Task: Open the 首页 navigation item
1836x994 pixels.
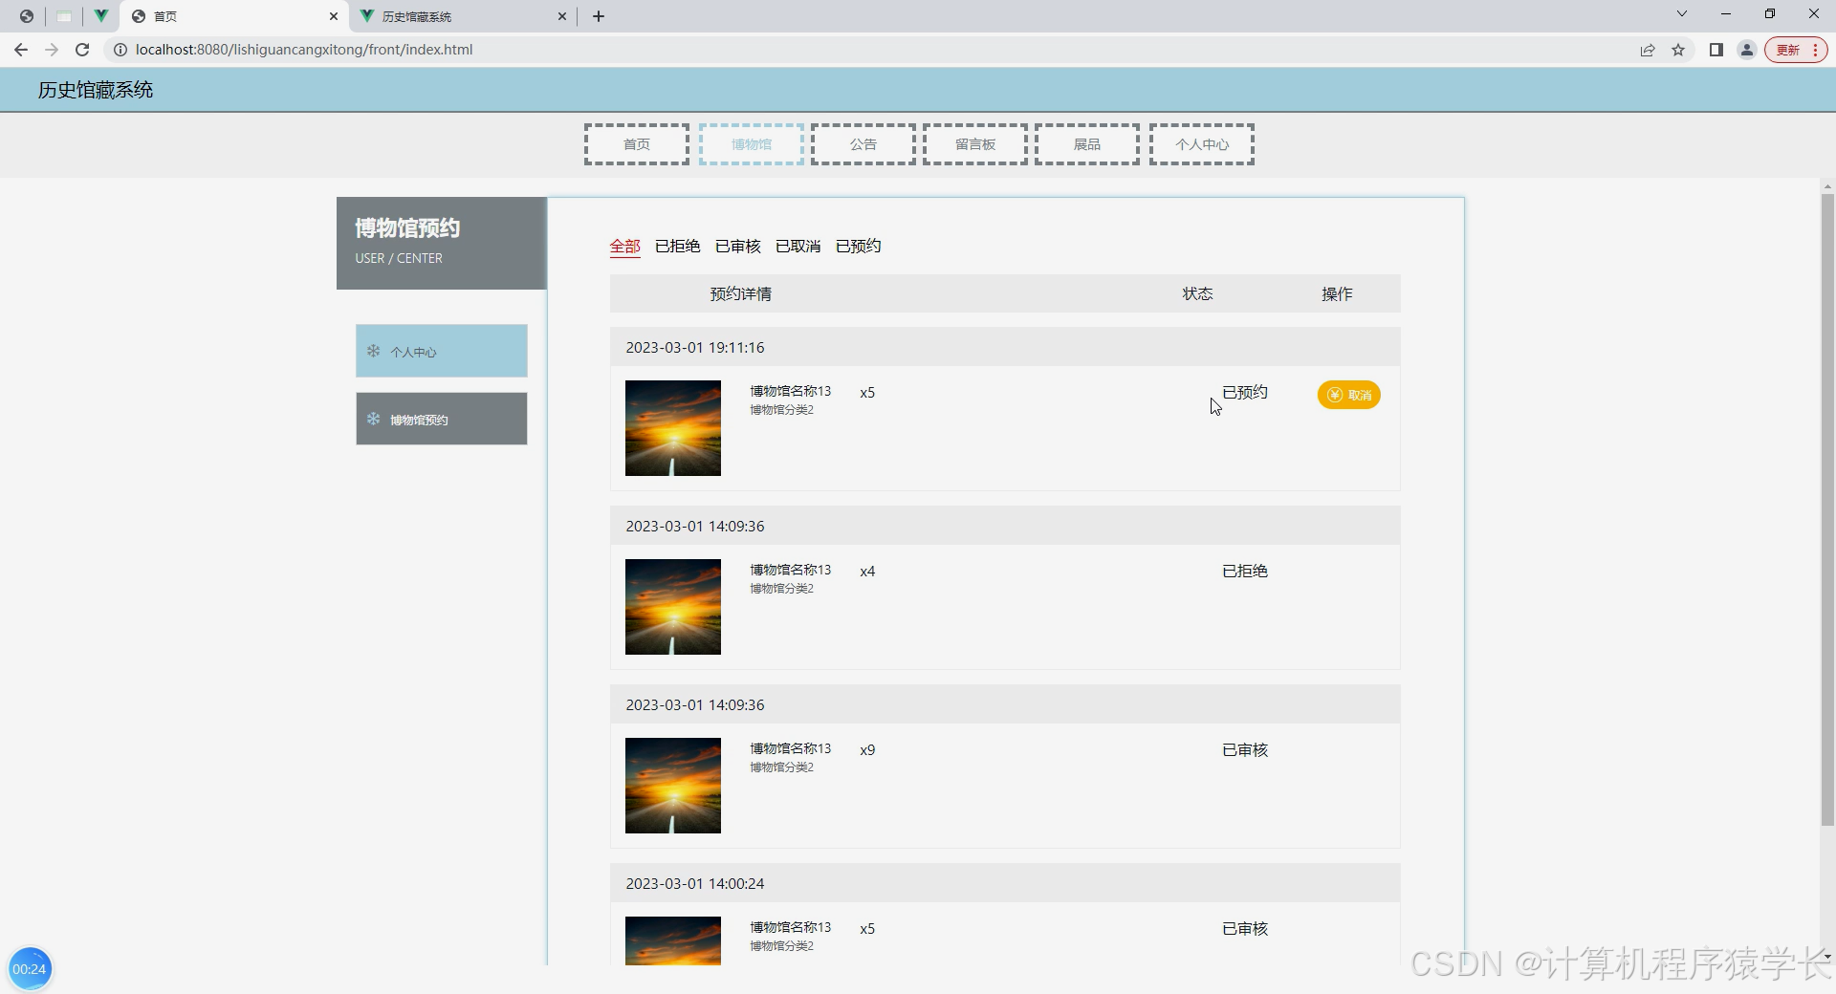Action: point(637,144)
